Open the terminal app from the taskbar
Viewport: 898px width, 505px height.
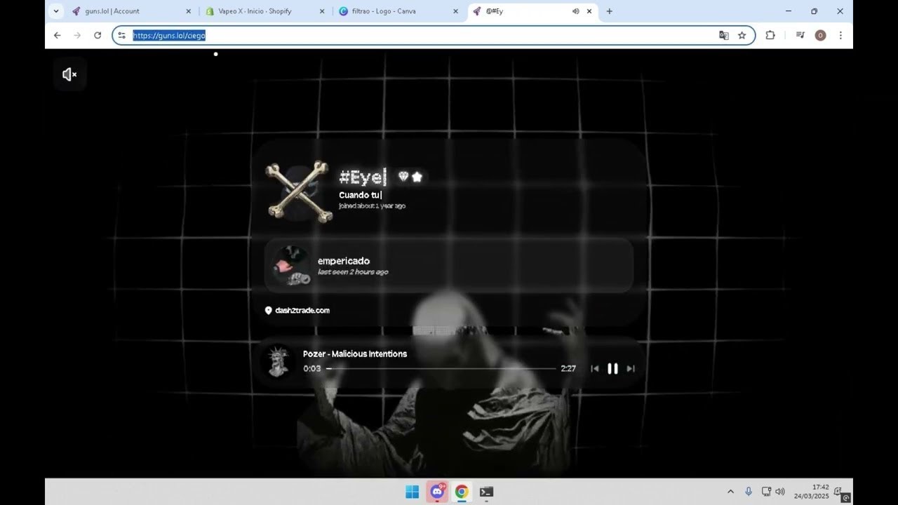click(x=486, y=492)
